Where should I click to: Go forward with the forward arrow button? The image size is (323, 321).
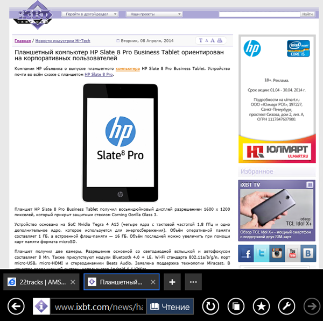tap(312, 306)
